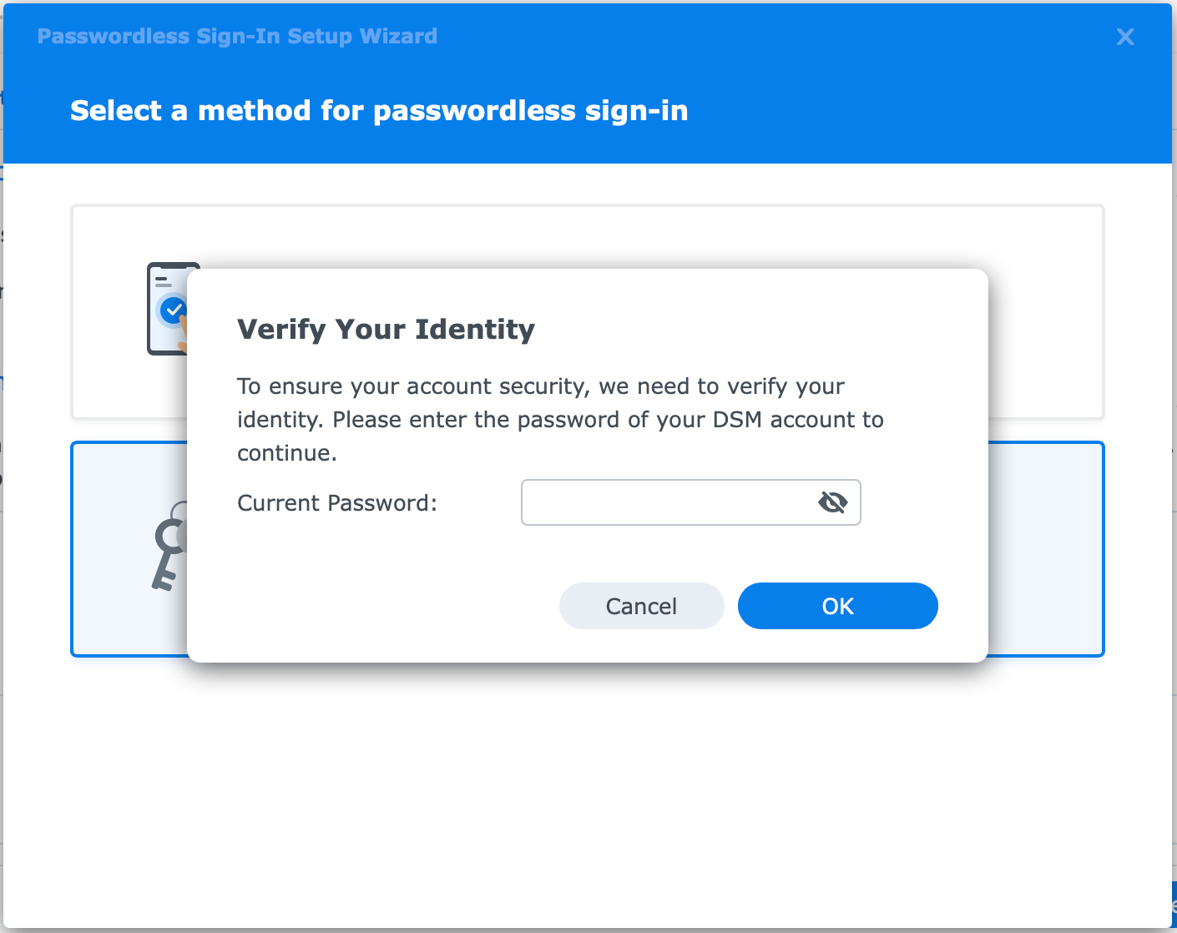Click the Select a method heading text
The image size is (1177, 933).
pos(380,109)
